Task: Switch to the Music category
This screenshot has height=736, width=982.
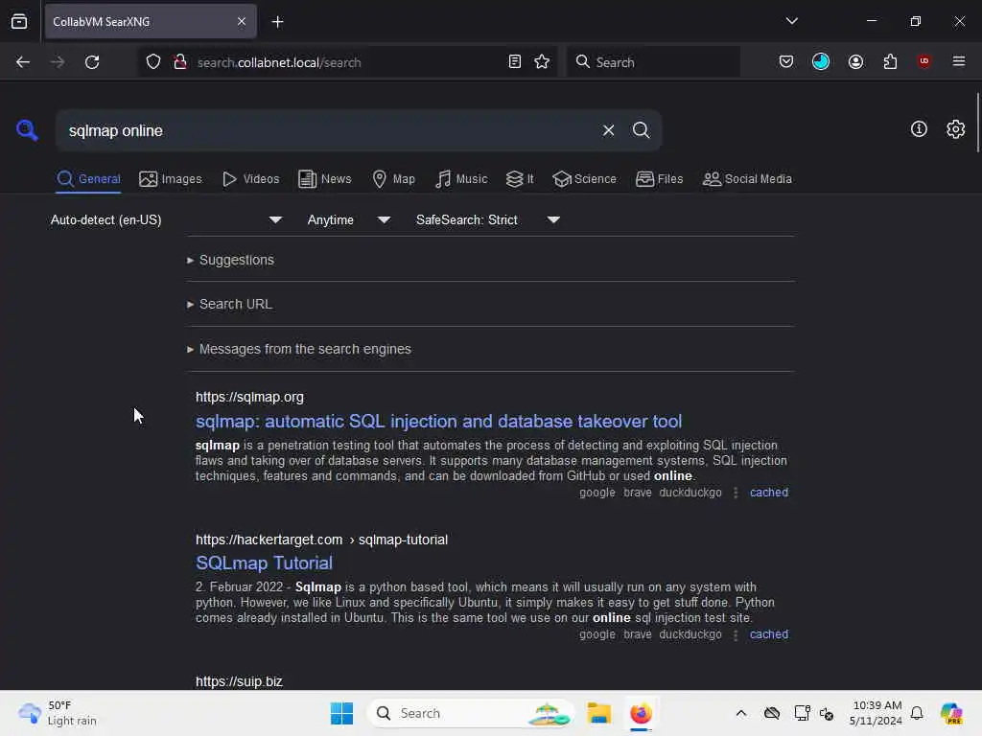Action: click(x=461, y=179)
